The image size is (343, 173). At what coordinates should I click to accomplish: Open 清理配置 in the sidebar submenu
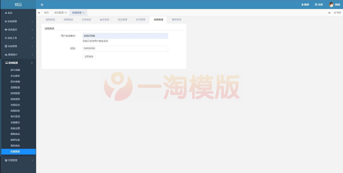pos(15,87)
